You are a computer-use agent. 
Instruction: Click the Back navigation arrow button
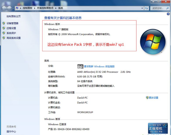coord(5,8)
